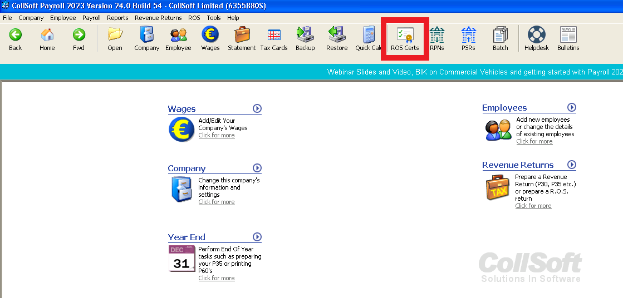Click the Restore toolbar icon
The width and height of the screenshot is (623, 298).
point(336,38)
